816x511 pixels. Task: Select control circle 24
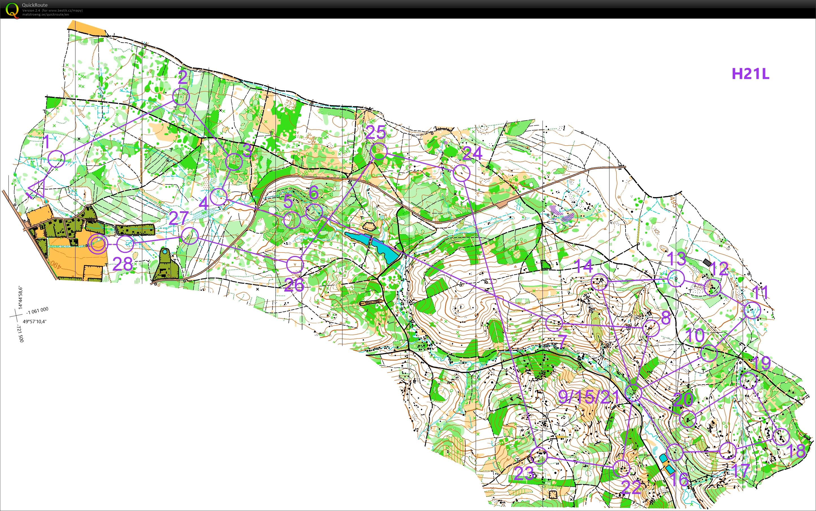[461, 173]
